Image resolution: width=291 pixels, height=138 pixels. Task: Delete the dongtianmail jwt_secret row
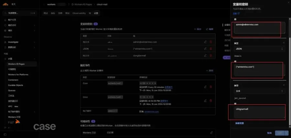[210, 56]
